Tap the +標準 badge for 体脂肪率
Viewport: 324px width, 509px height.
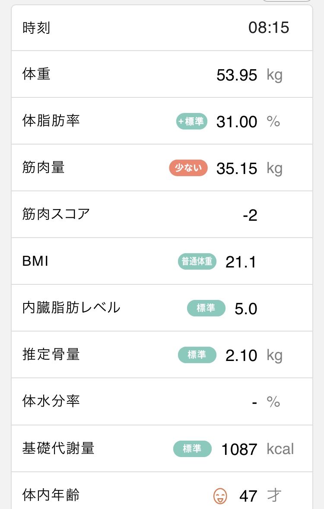pos(191,121)
